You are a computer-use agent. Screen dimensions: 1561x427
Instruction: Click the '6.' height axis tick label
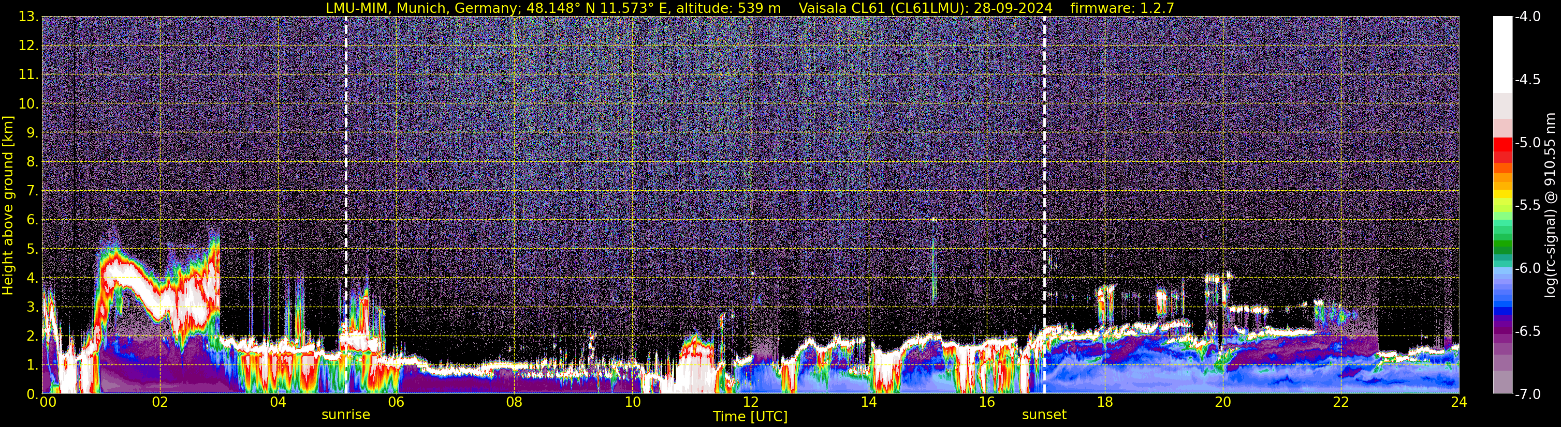pos(32,220)
